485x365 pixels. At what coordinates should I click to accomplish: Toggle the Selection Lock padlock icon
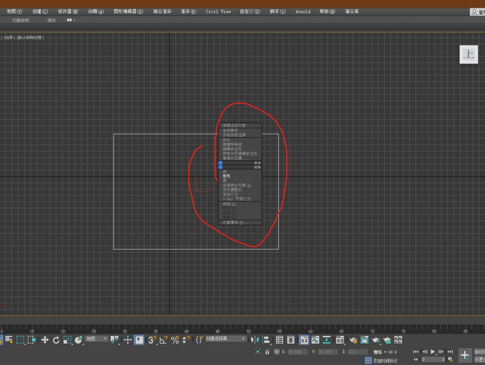click(x=267, y=352)
